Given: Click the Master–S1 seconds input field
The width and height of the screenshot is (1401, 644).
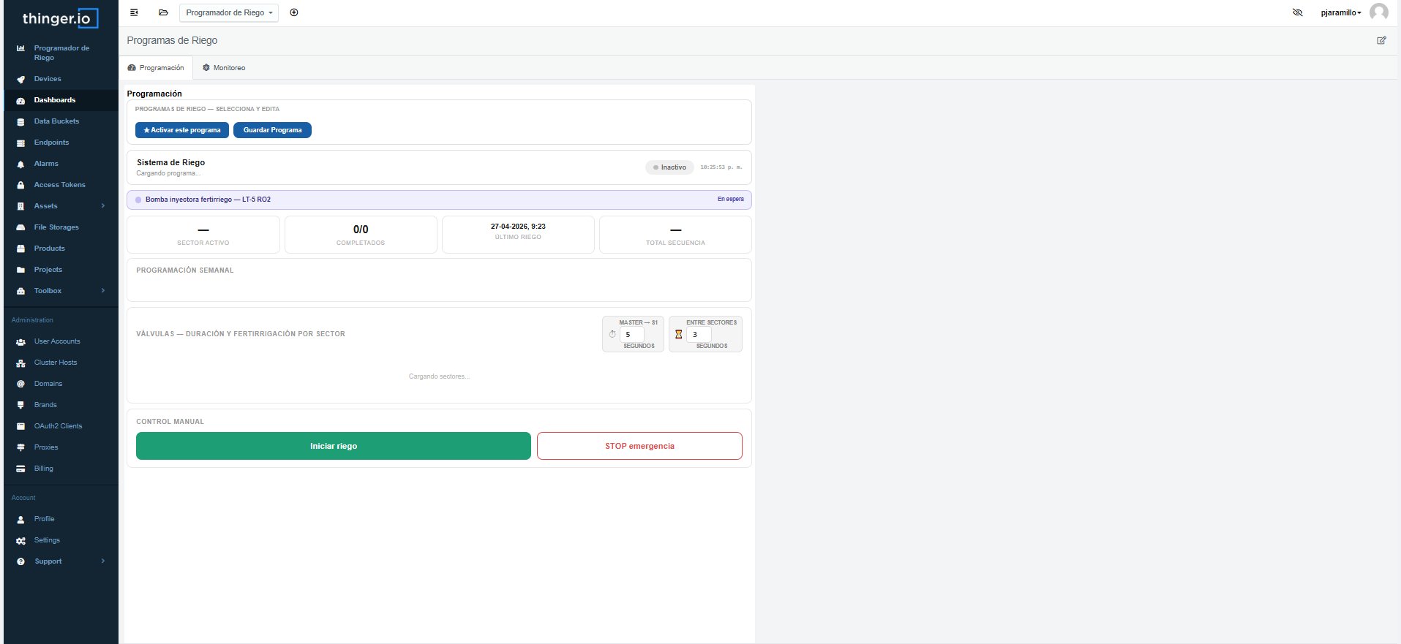Looking at the screenshot, I should 631,335.
